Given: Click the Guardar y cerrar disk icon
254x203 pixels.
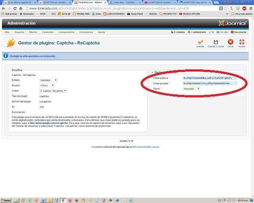Looking at the screenshot, I should click(216, 42).
